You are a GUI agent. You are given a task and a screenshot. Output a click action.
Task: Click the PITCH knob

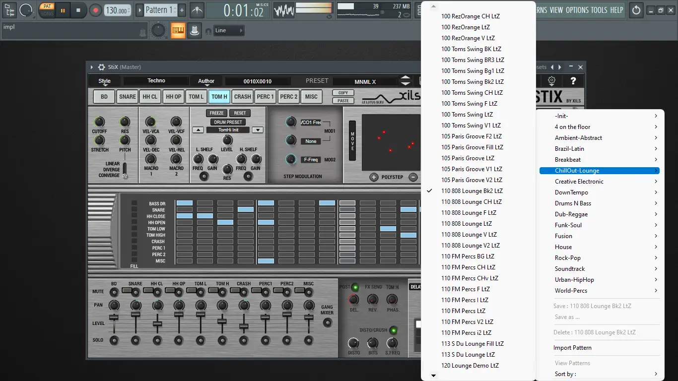[125, 140]
